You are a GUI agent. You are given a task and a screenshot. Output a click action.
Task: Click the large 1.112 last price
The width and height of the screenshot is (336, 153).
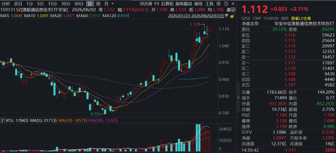pyautogui.click(x=255, y=9)
